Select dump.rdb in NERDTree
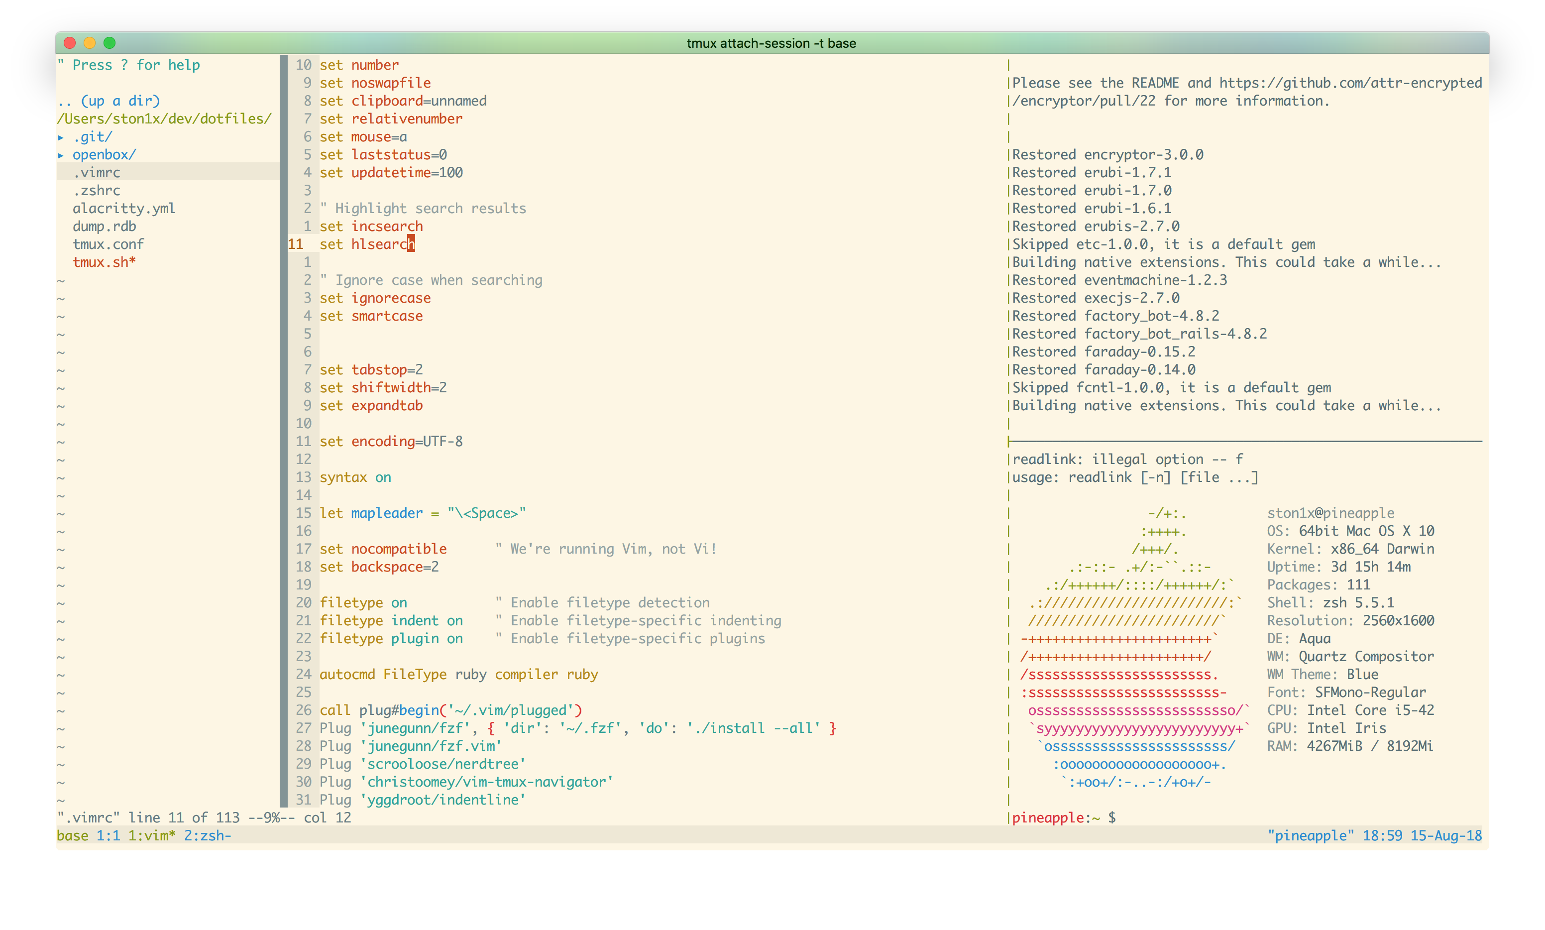Screen dimensions: 1545x930 click(104, 226)
